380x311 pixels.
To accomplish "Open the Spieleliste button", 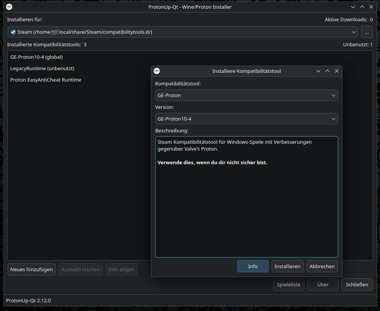I will coord(289,284).
